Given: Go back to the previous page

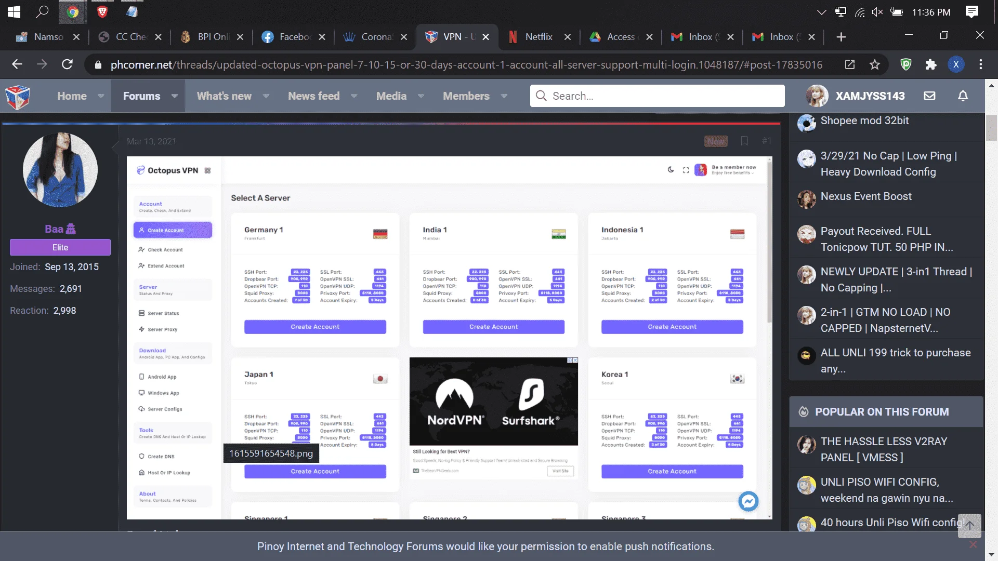Looking at the screenshot, I should click(x=17, y=64).
